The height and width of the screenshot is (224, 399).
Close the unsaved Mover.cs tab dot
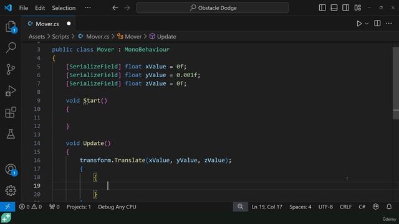[69, 24]
